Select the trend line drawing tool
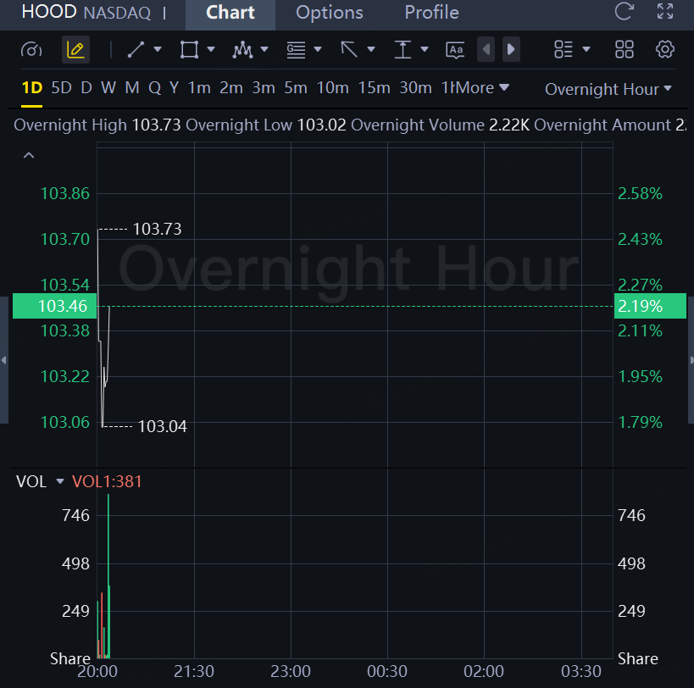The image size is (694, 688). 136,50
